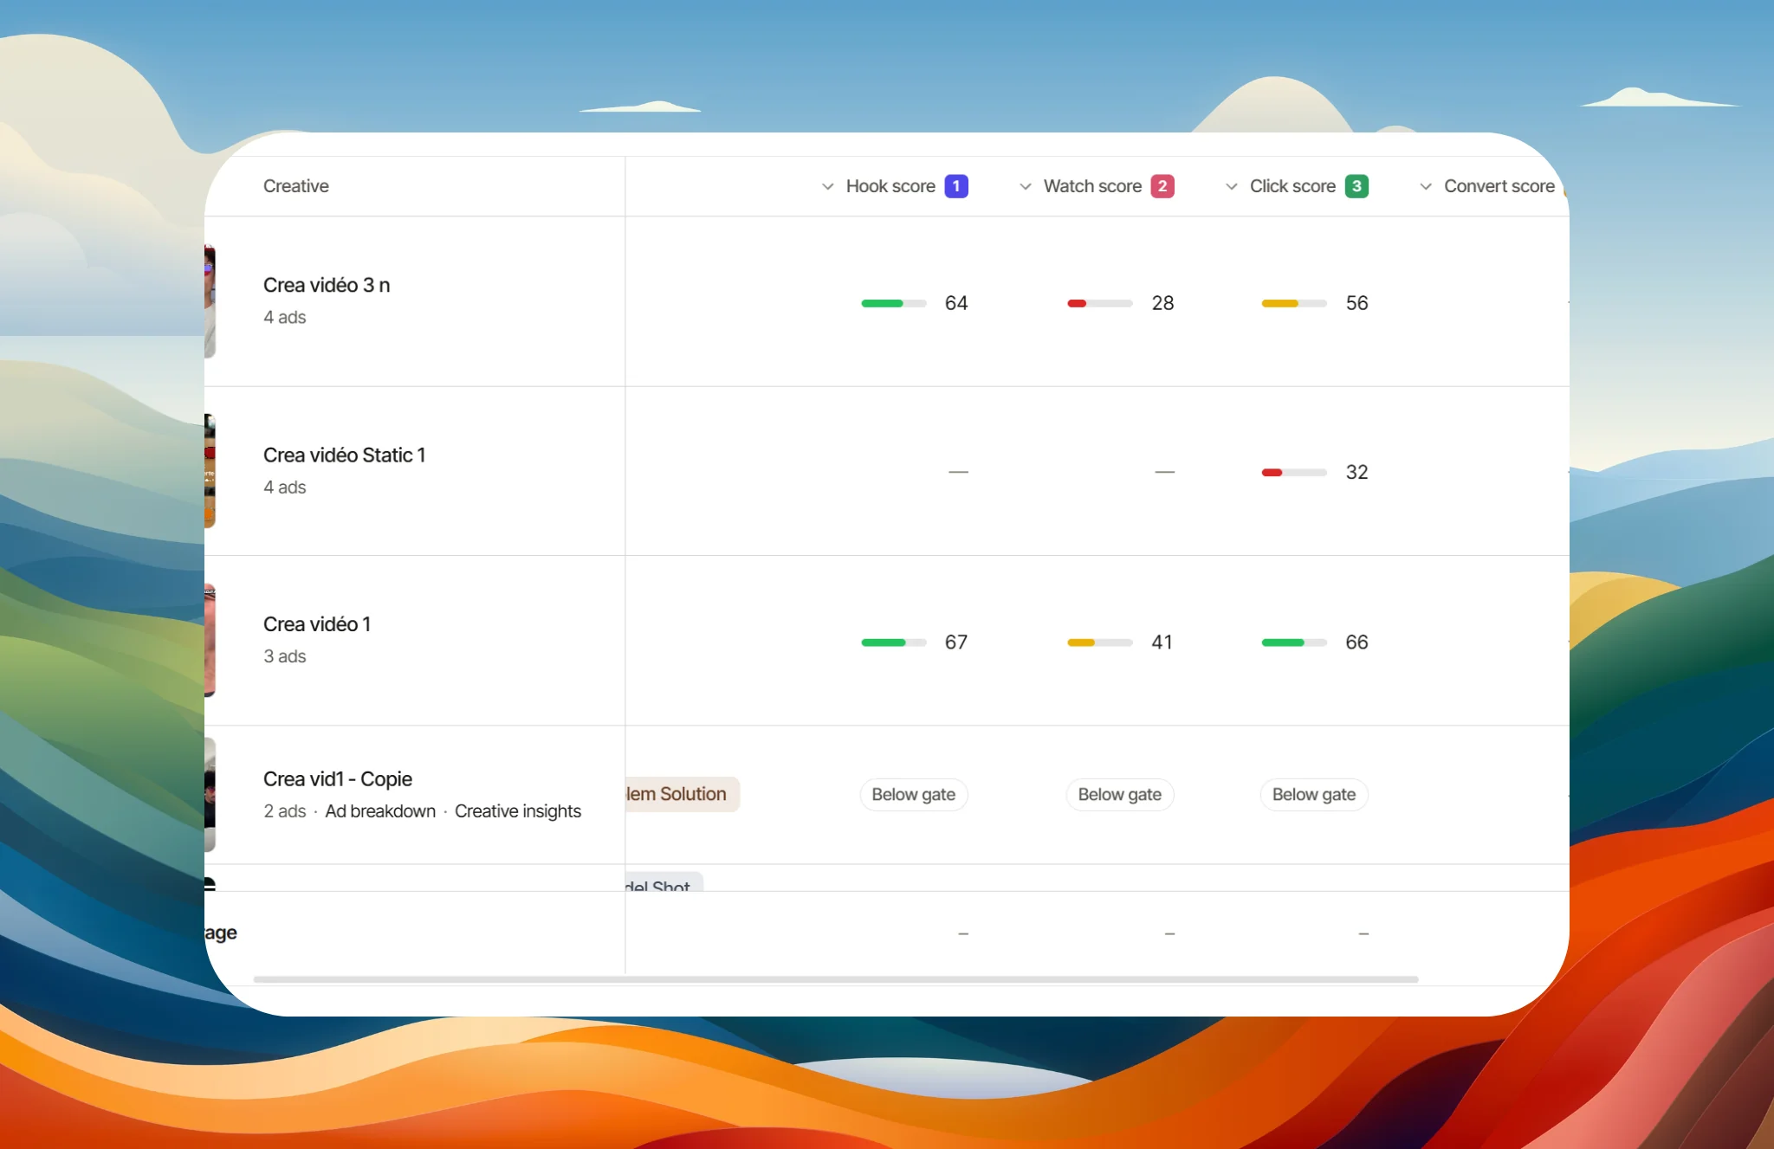
Task: Click the Problem Solution tag
Action: coord(683,794)
